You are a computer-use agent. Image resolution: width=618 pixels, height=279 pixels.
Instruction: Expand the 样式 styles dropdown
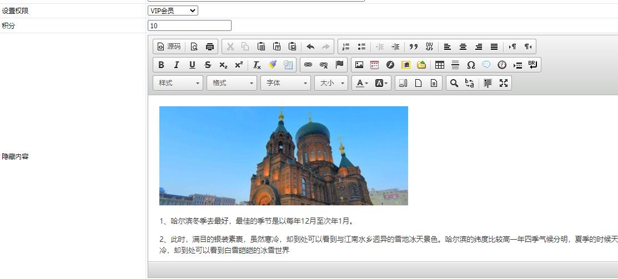click(x=178, y=83)
